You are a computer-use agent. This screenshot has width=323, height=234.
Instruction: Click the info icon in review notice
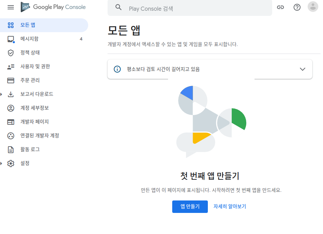tap(117, 69)
